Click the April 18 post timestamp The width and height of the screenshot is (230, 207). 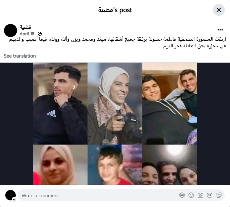(x=27, y=34)
